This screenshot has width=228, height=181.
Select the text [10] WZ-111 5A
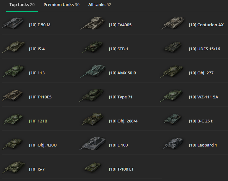[x=203, y=97]
